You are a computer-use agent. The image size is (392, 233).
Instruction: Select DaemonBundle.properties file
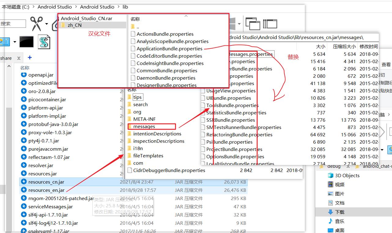click(x=163, y=78)
